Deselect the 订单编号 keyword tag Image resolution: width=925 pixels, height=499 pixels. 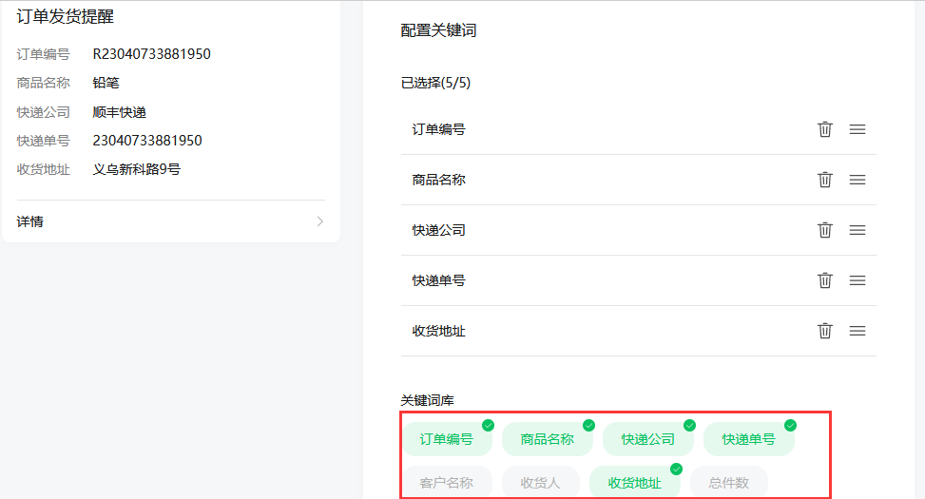pyautogui.click(x=447, y=439)
